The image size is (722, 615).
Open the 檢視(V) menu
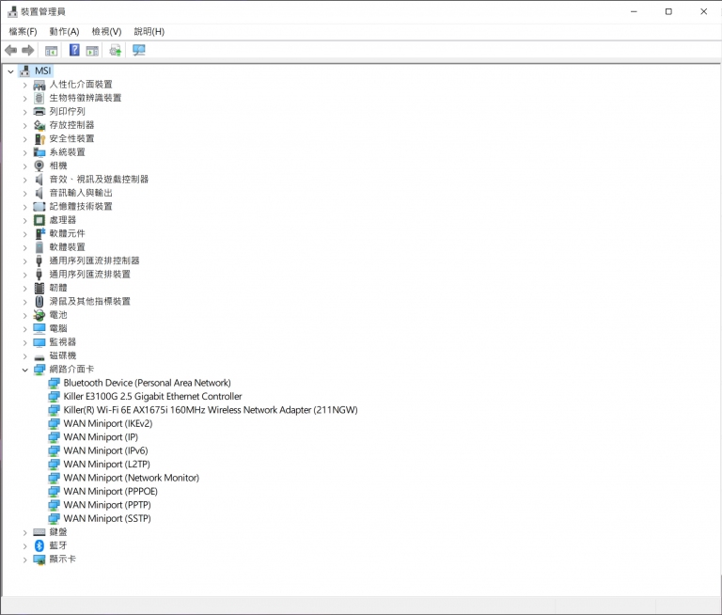click(106, 31)
